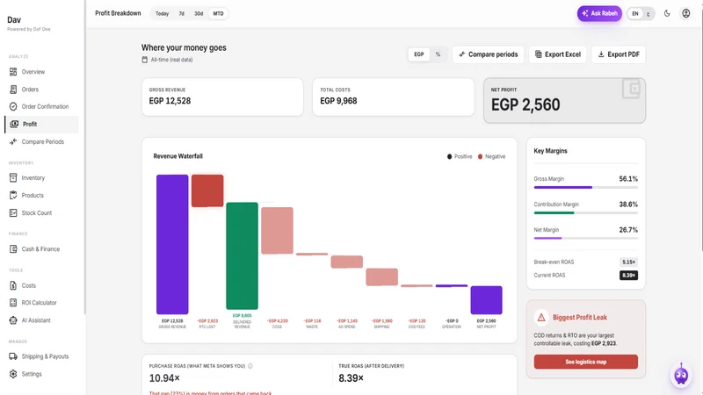Screen dimensions: 703x395
Task: Open the floating chatbot mascot
Action: click(681, 375)
